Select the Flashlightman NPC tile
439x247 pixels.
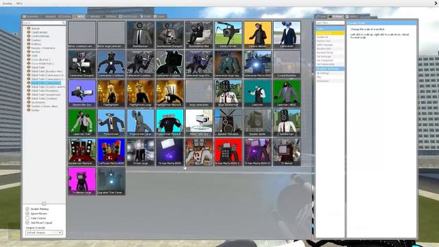click(111, 93)
